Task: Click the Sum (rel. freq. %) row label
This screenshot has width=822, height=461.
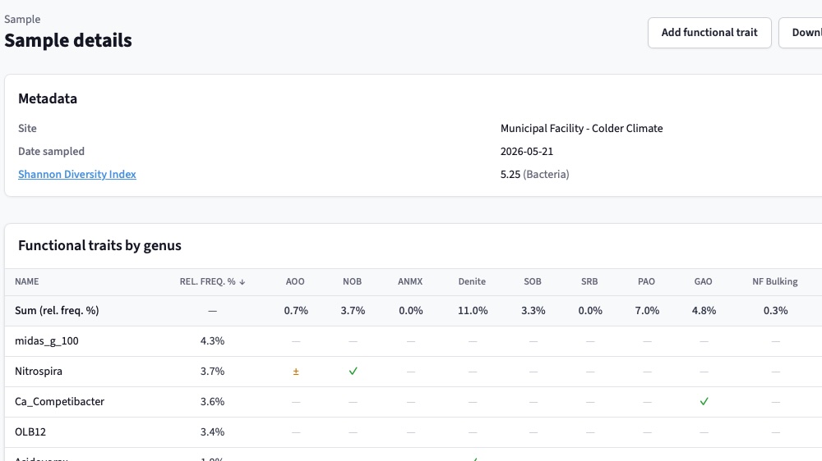Action: [57, 310]
